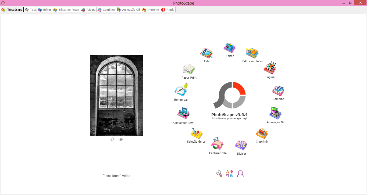Click the Renomear label
367x195 pixels.
pos(181,100)
